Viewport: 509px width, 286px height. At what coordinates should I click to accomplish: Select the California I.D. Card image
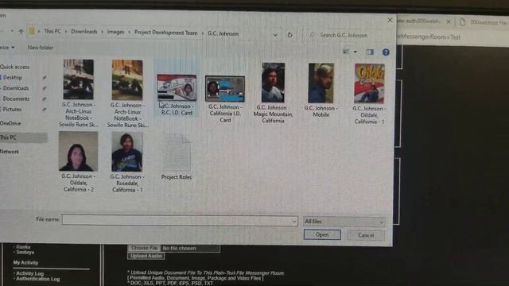click(x=225, y=89)
